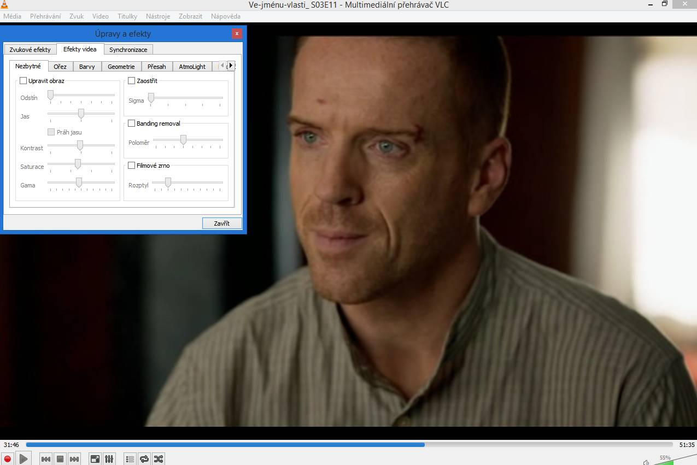697x465 pixels.
Task: Mute audio via speaker icon
Action: [x=646, y=462]
